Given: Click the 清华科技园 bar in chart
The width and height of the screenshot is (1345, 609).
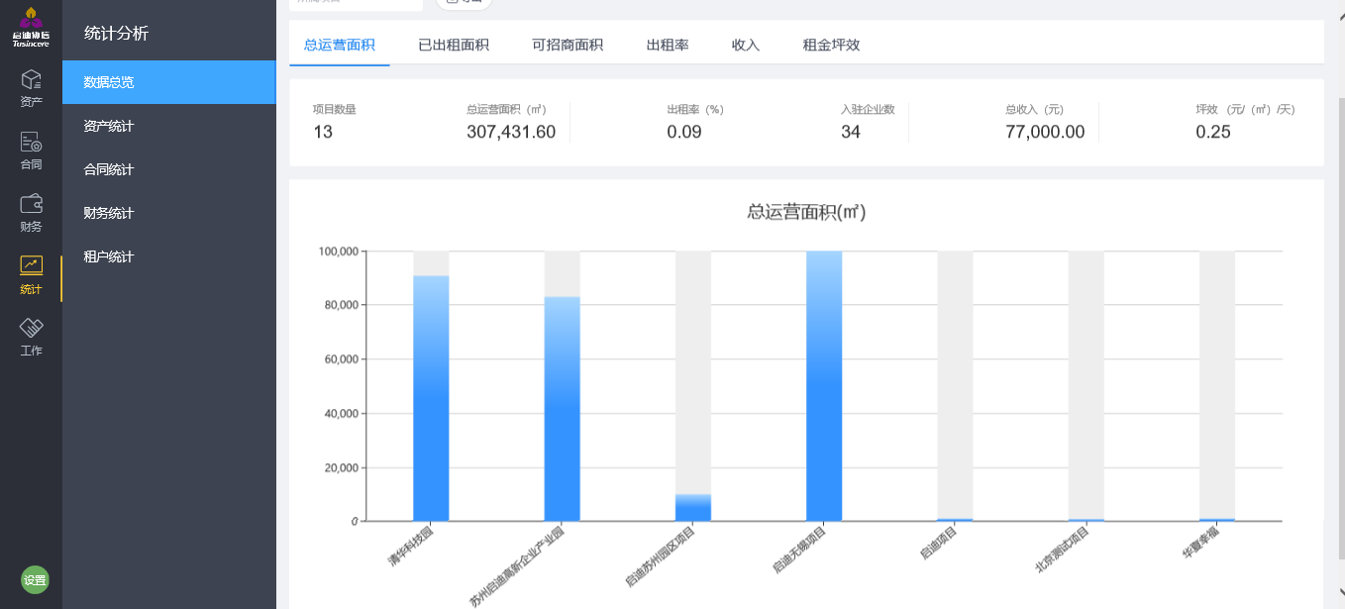Looking at the screenshot, I should (x=431, y=398).
